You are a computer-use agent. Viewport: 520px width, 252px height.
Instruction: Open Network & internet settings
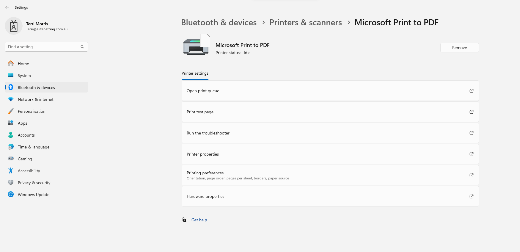(46, 99)
